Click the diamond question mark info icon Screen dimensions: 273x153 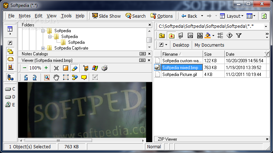pos(229,35)
